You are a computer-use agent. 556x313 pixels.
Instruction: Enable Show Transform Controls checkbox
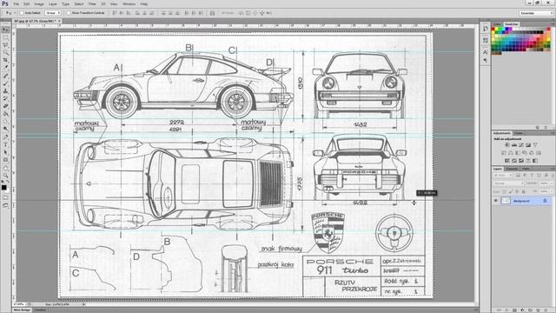click(x=69, y=13)
